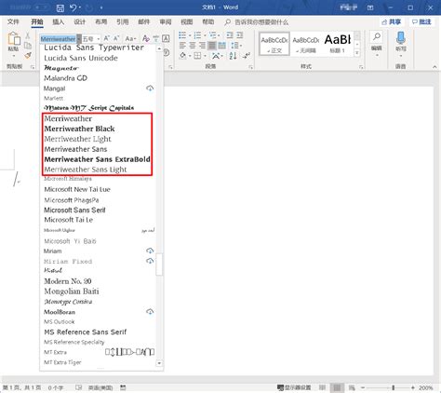
Task: Open the Shading color dropdown arrow
Action: tap(190, 56)
